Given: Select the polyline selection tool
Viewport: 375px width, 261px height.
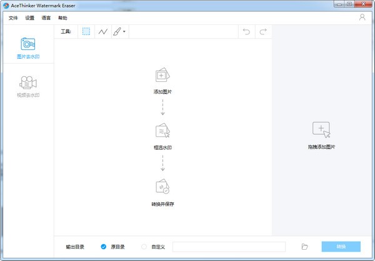Looking at the screenshot, I should coord(103,31).
